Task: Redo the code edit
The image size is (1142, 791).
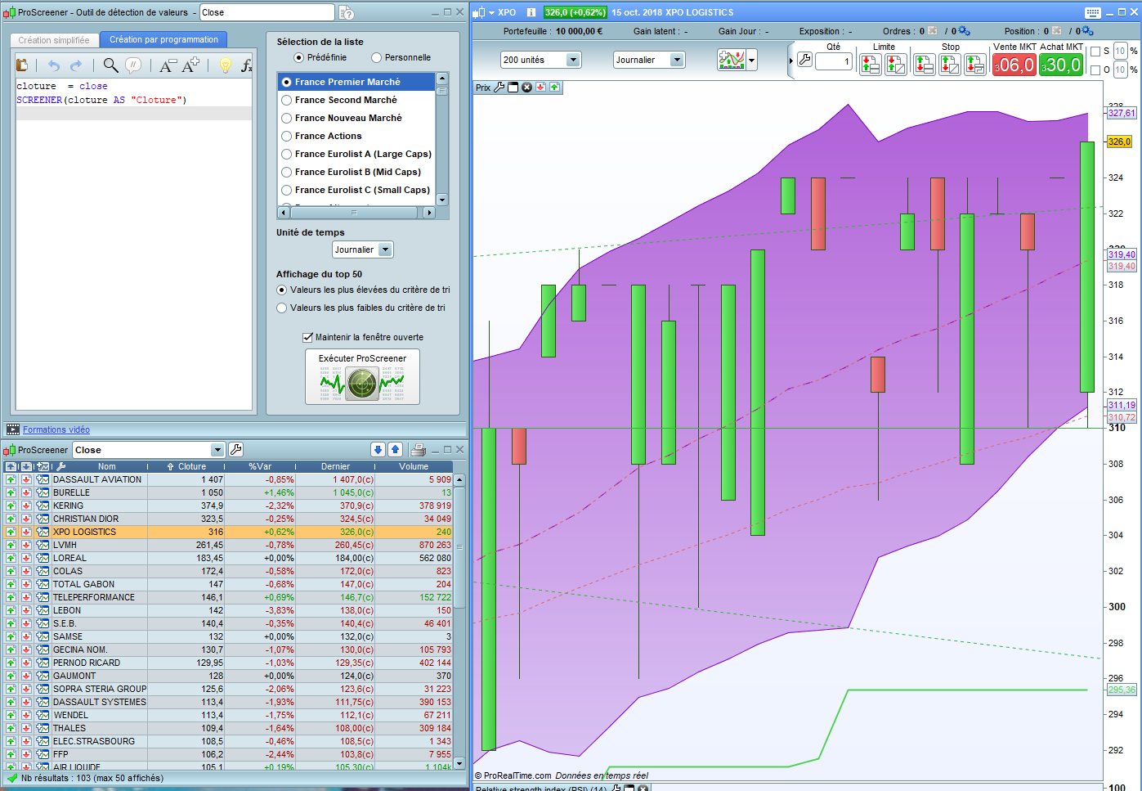Action: click(x=76, y=65)
